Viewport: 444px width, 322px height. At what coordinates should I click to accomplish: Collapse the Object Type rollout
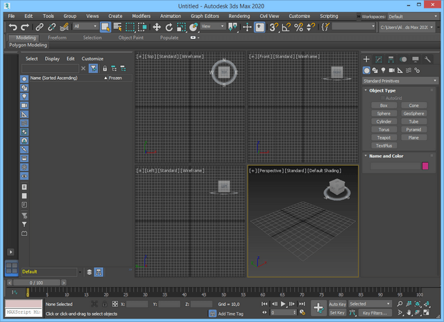coord(382,91)
